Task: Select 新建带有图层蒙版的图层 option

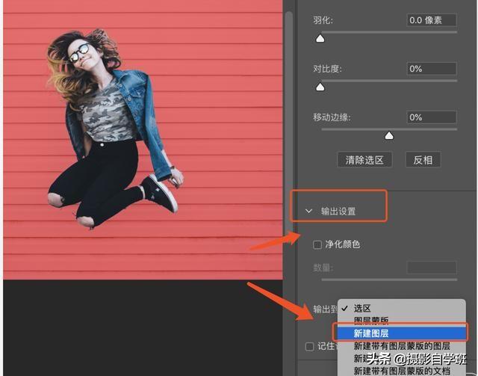Action: coord(401,346)
